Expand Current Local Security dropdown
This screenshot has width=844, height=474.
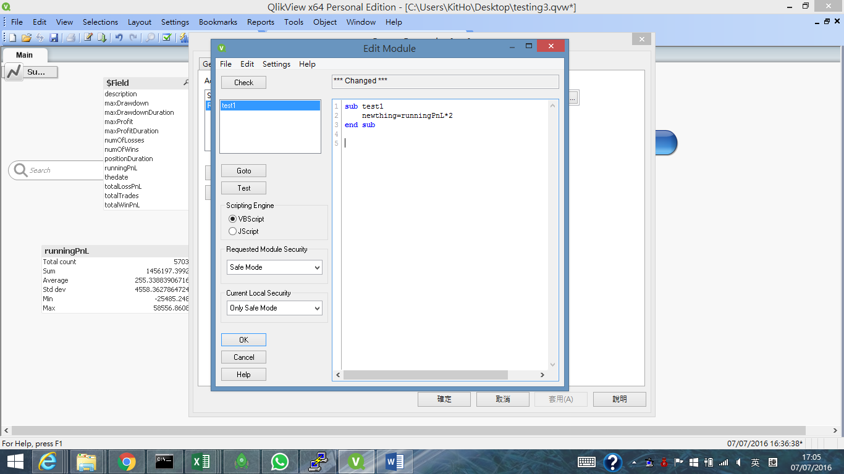[x=274, y=308]
